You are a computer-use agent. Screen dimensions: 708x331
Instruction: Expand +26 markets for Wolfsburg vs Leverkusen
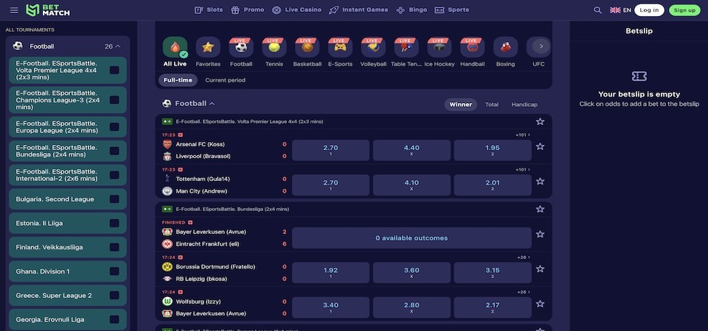(x=524, y=292)
